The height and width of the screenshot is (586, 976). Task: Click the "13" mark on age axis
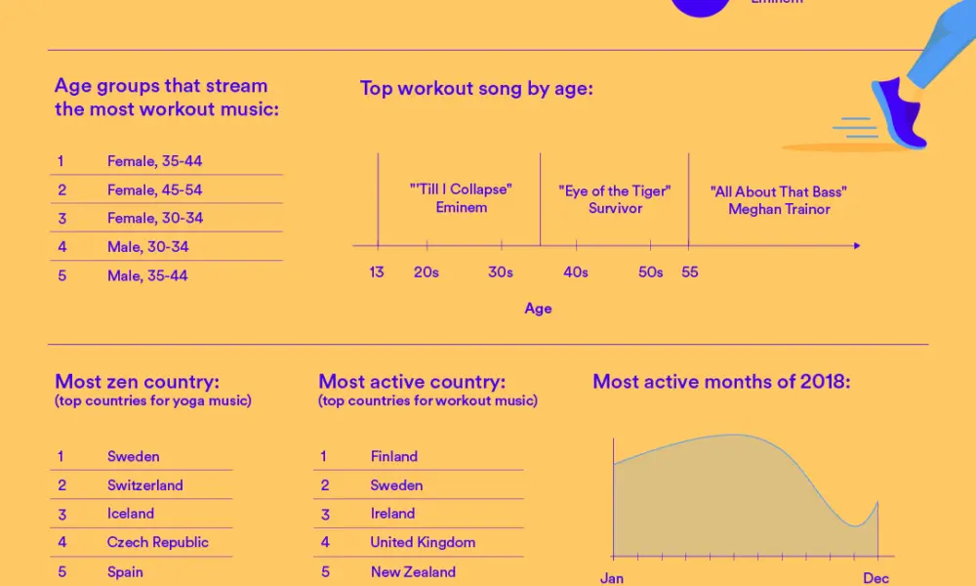click(x=377, y=272)
